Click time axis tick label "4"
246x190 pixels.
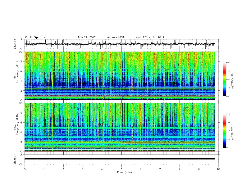tap(102, 169)
